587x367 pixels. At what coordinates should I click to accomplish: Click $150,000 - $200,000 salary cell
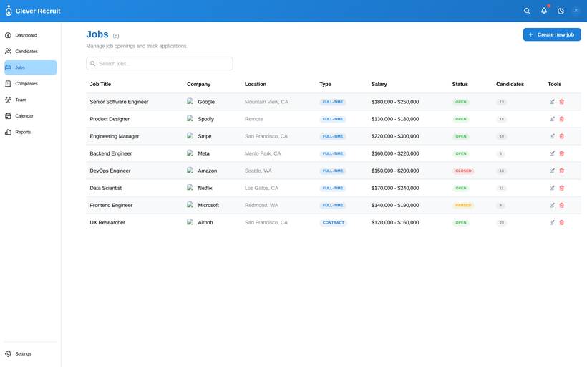[395, 171]
